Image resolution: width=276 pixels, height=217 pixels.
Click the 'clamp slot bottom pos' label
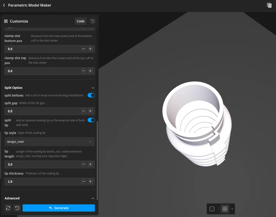coord(13,38)
